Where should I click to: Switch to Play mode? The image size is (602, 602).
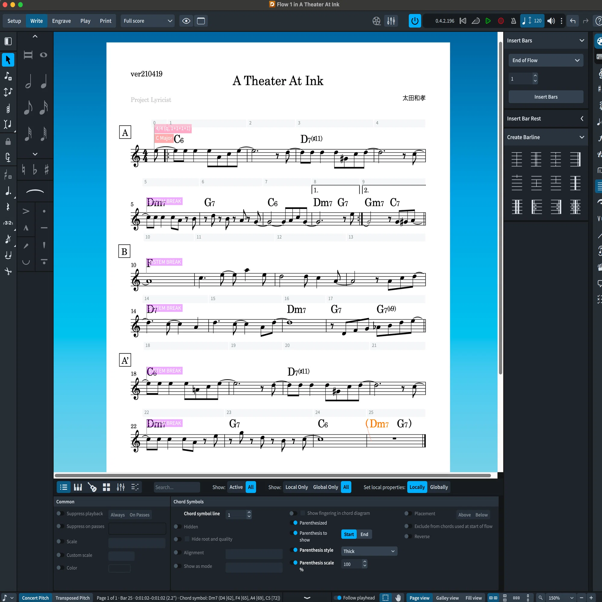click(85, 21)
